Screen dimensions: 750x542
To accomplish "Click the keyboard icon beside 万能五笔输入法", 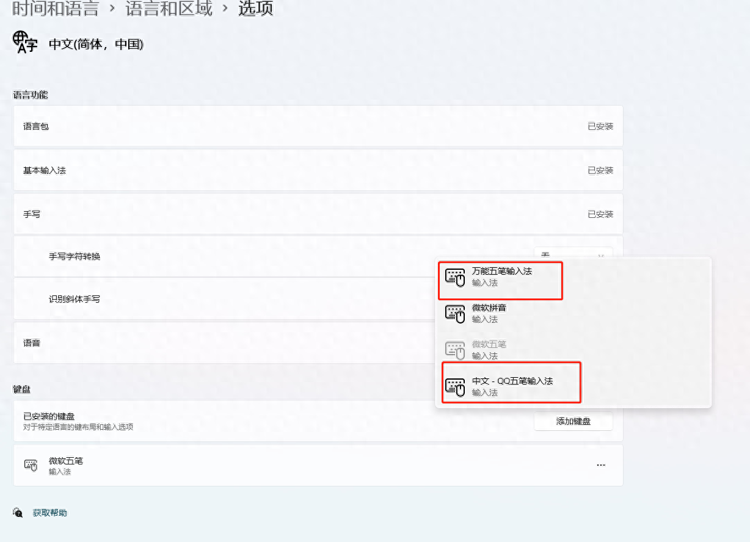I will (454, 276).
